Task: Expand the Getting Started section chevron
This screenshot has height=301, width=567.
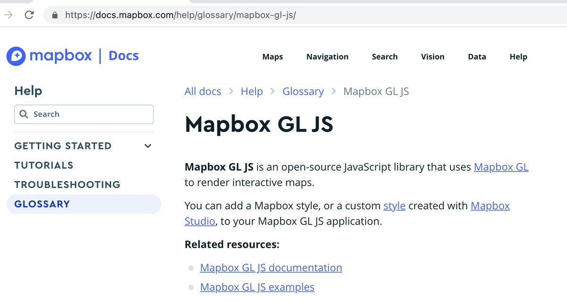Action: coord(148,146)
